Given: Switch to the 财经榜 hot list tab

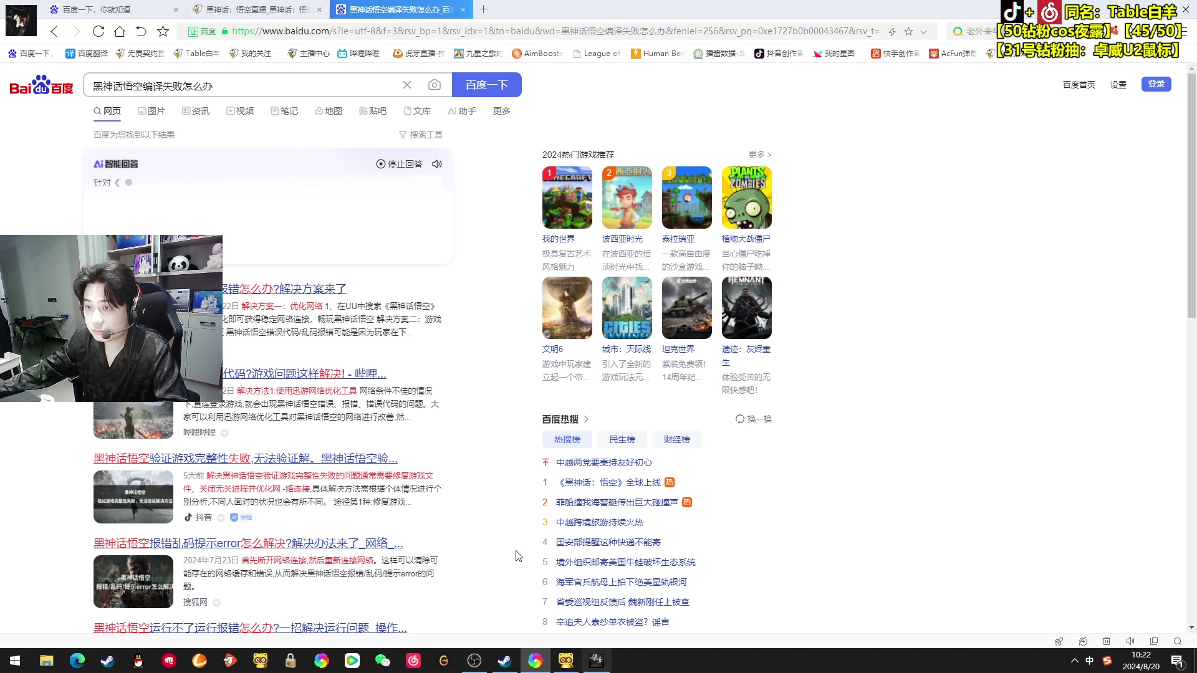Looking at the screenshot, I should 677,439.
